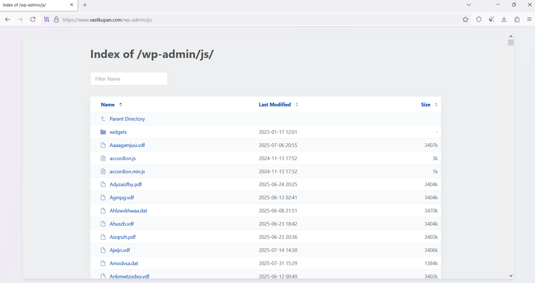Click the file icon beside Ahlzwvkhwaa.dat
Viewport: 535px width, 283px height.
(x=103, y=210)
